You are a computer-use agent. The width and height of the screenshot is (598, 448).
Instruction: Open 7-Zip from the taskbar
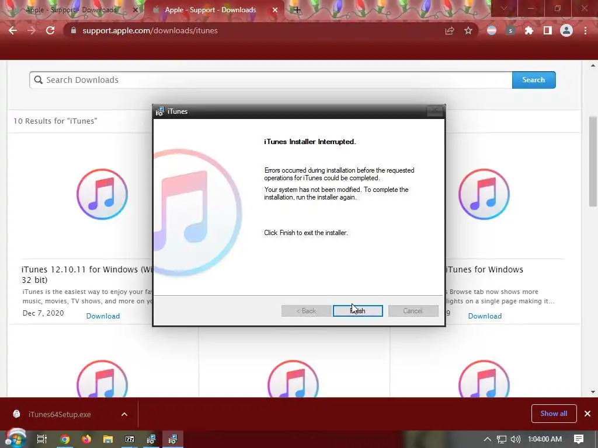(130, 439)
